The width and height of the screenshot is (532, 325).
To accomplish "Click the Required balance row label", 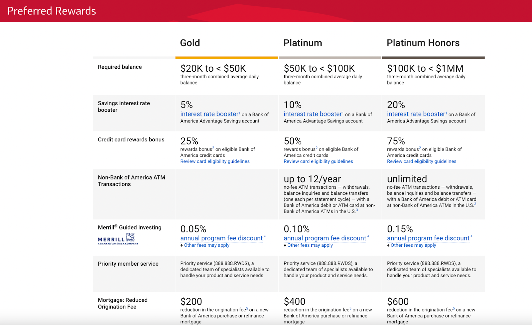I will pos(120,67).
